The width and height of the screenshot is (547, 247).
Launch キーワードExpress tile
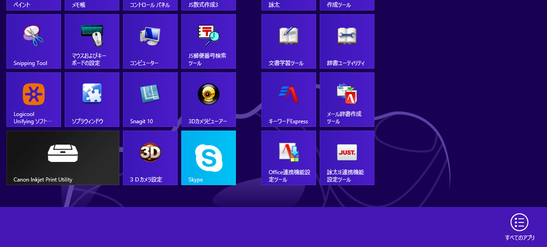pos(289,100)
